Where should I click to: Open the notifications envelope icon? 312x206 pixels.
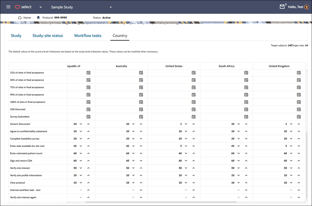tap(282, 6)
